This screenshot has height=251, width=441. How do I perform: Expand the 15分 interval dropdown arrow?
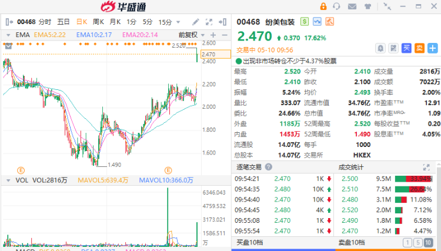(x=178, y=22)
